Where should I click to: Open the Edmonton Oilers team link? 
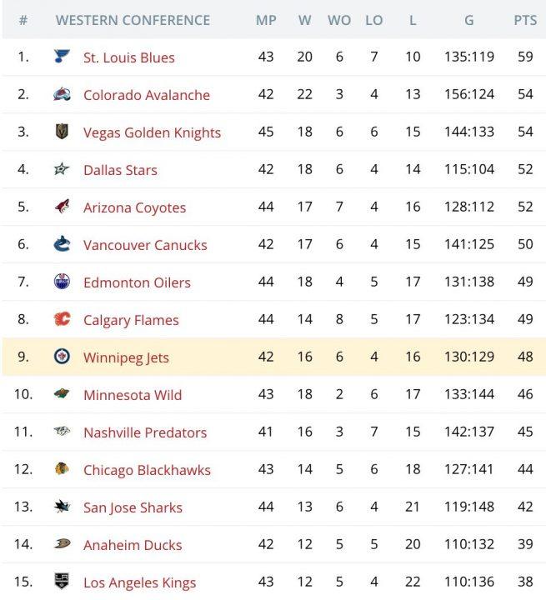click(137, 282)
